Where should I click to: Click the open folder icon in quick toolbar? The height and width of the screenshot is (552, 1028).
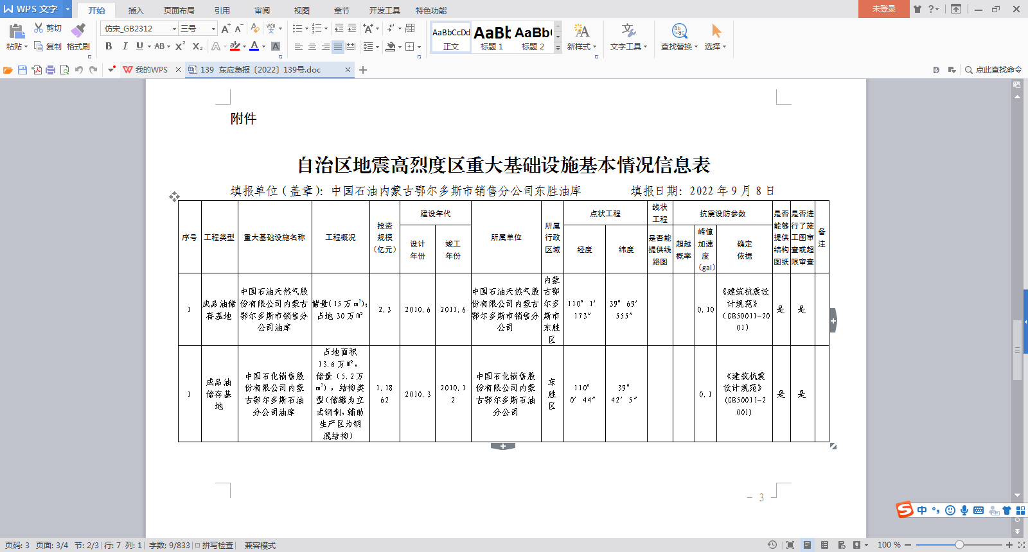(8, 70)
